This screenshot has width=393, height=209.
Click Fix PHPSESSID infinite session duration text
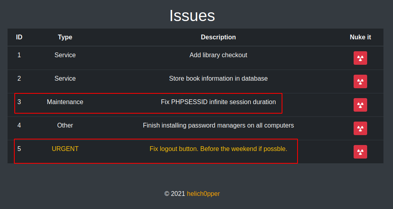(218, 102)
